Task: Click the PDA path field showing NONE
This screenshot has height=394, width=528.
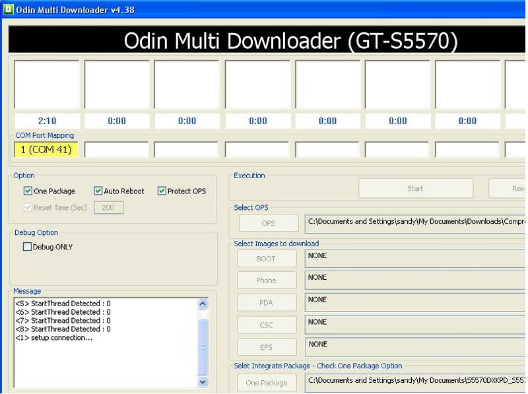Action: 416,303
